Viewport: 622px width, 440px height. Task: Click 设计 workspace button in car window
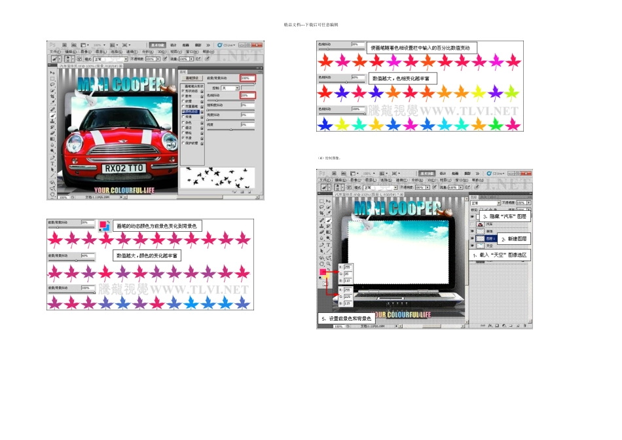pyautogui.click(x=174, y=45)
